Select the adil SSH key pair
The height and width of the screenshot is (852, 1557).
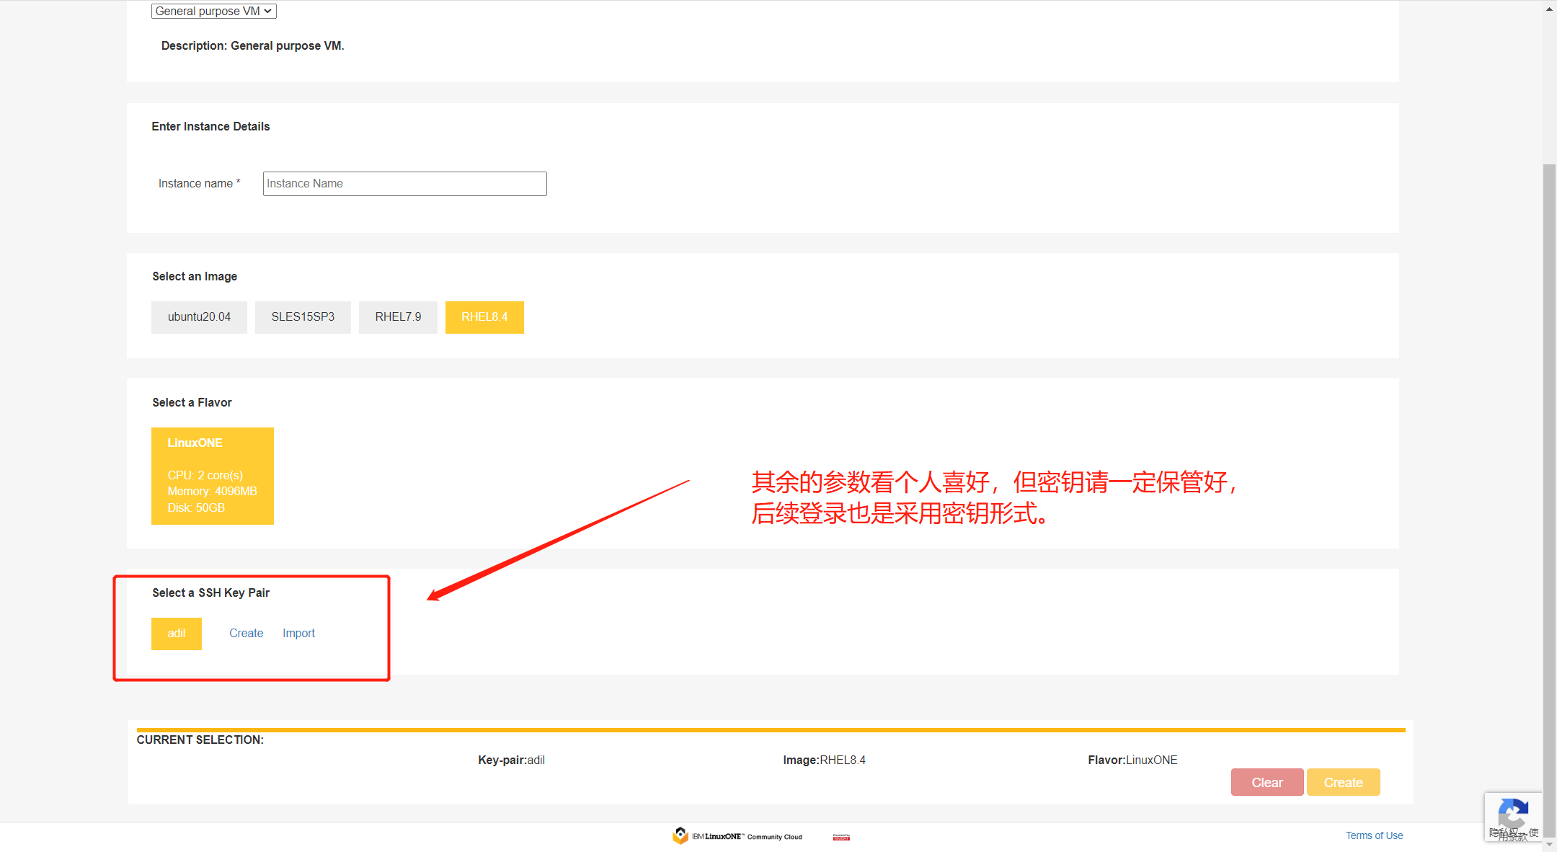pyautogui.click(x=177, y=634)
